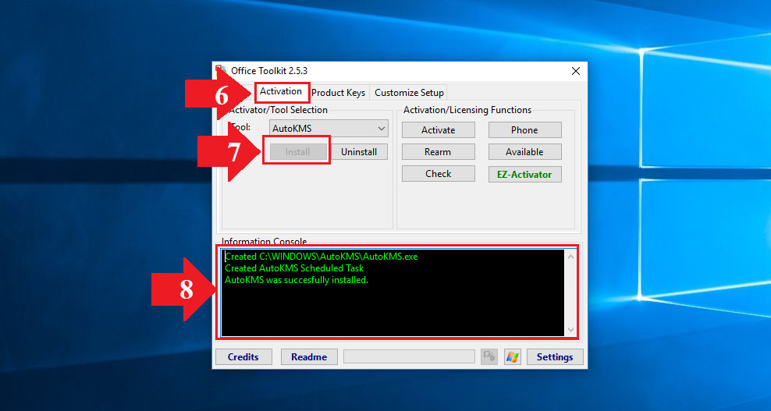Open the Product Keys tab
771x411 pixels.
coord(338,93)
